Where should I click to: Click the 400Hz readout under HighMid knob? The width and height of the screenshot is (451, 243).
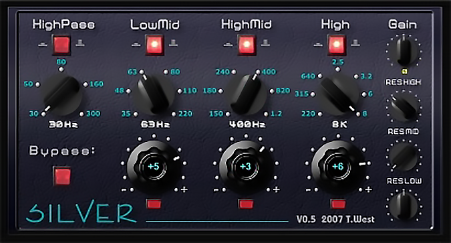click(247, 125)
